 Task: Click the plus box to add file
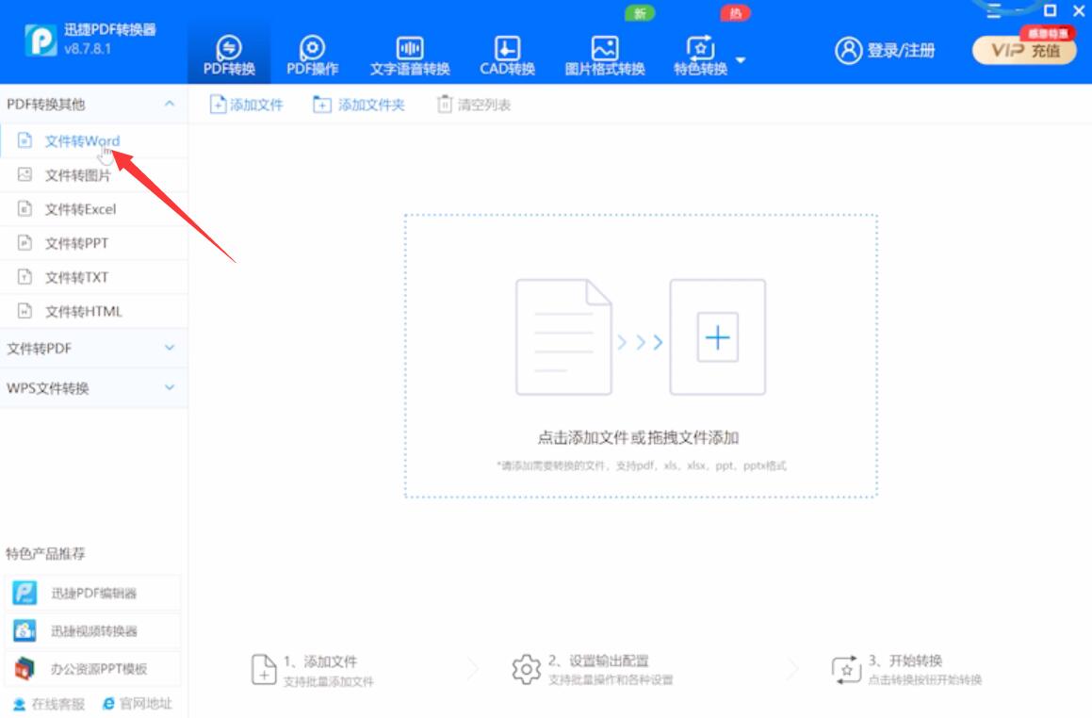(717, 337)
